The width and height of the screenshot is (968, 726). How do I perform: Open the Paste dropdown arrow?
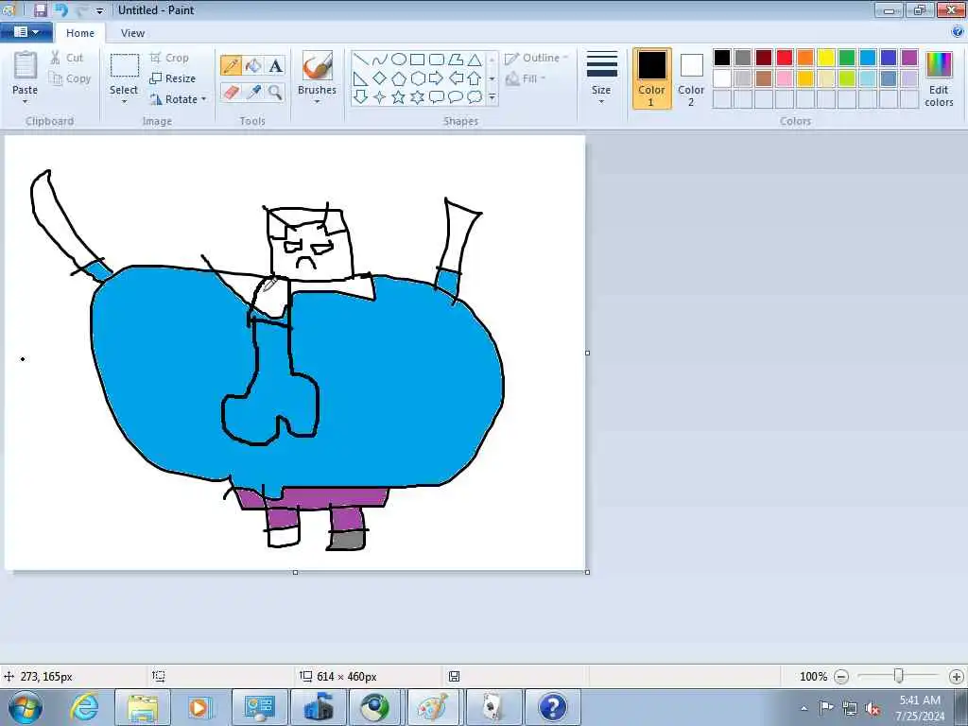pos(25,102)
